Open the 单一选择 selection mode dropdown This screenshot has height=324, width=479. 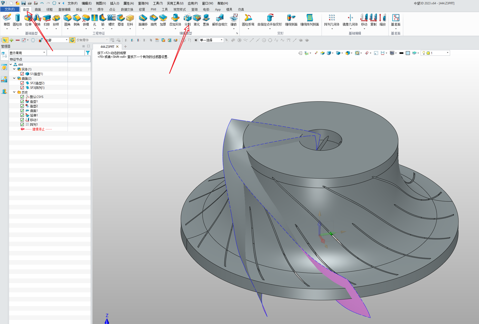[x=221, y=40]
